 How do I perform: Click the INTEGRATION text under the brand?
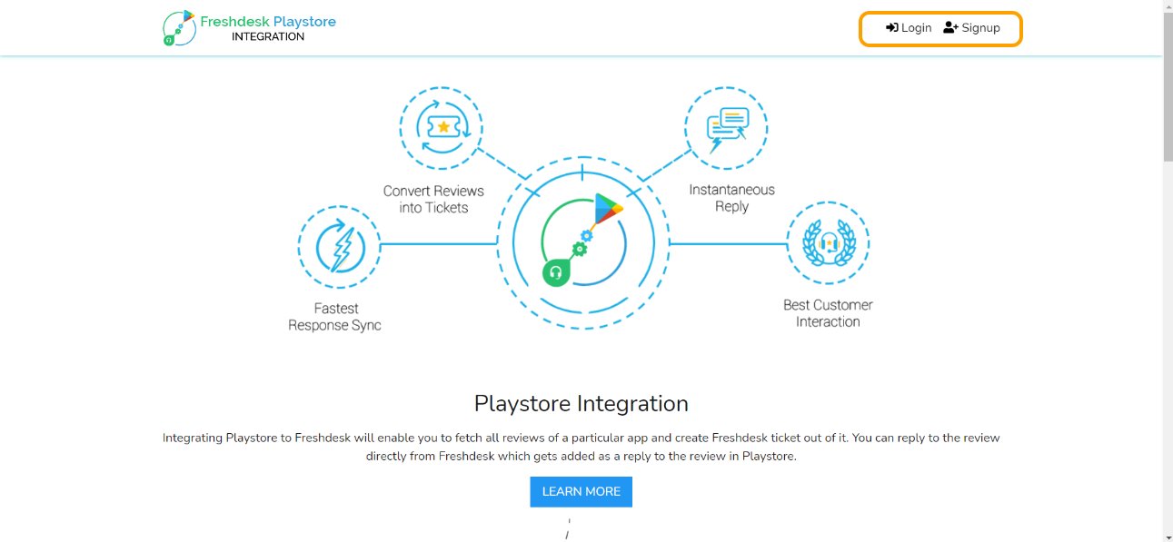tap(268, 37)
